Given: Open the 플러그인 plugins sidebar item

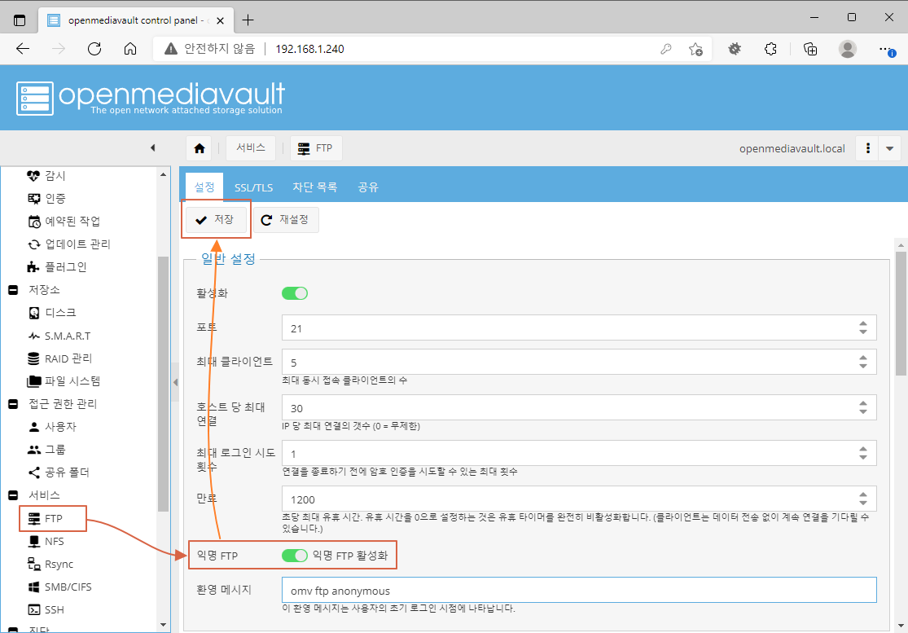Looking at the screenshot, I should [x=57, y=267].
